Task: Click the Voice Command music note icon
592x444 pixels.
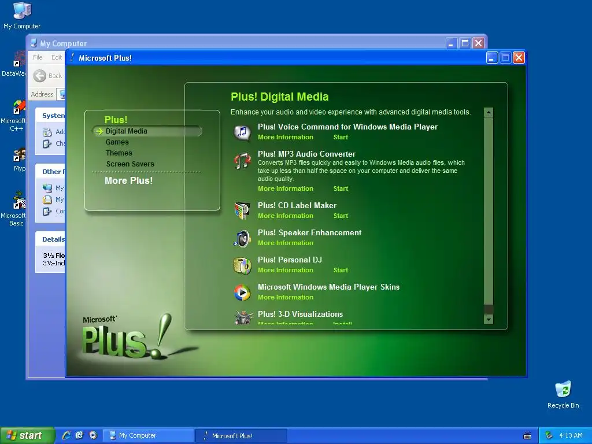Action: pos(242,132)
